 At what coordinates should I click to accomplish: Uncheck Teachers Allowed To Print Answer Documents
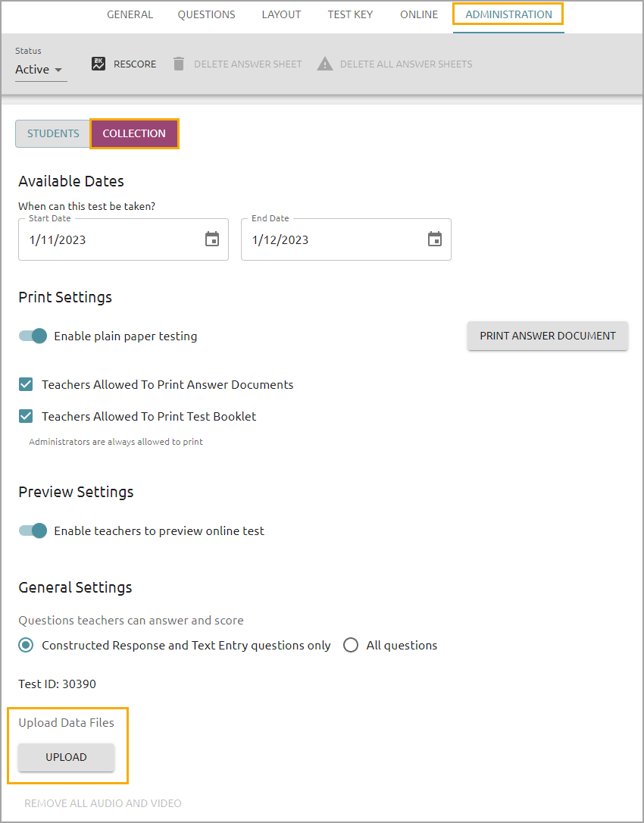(x=26, y=385)
